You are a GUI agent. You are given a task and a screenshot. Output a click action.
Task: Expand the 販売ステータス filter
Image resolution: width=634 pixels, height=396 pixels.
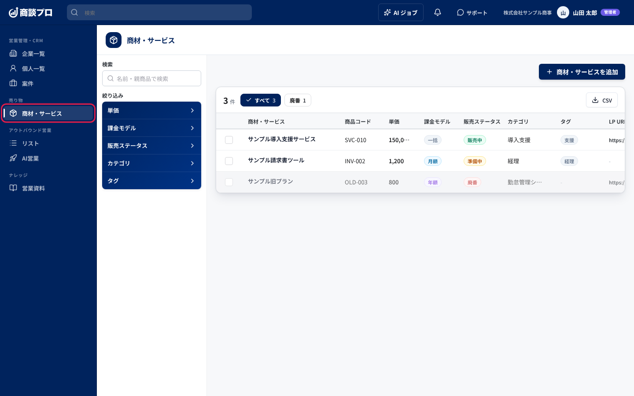coord(151,146)
